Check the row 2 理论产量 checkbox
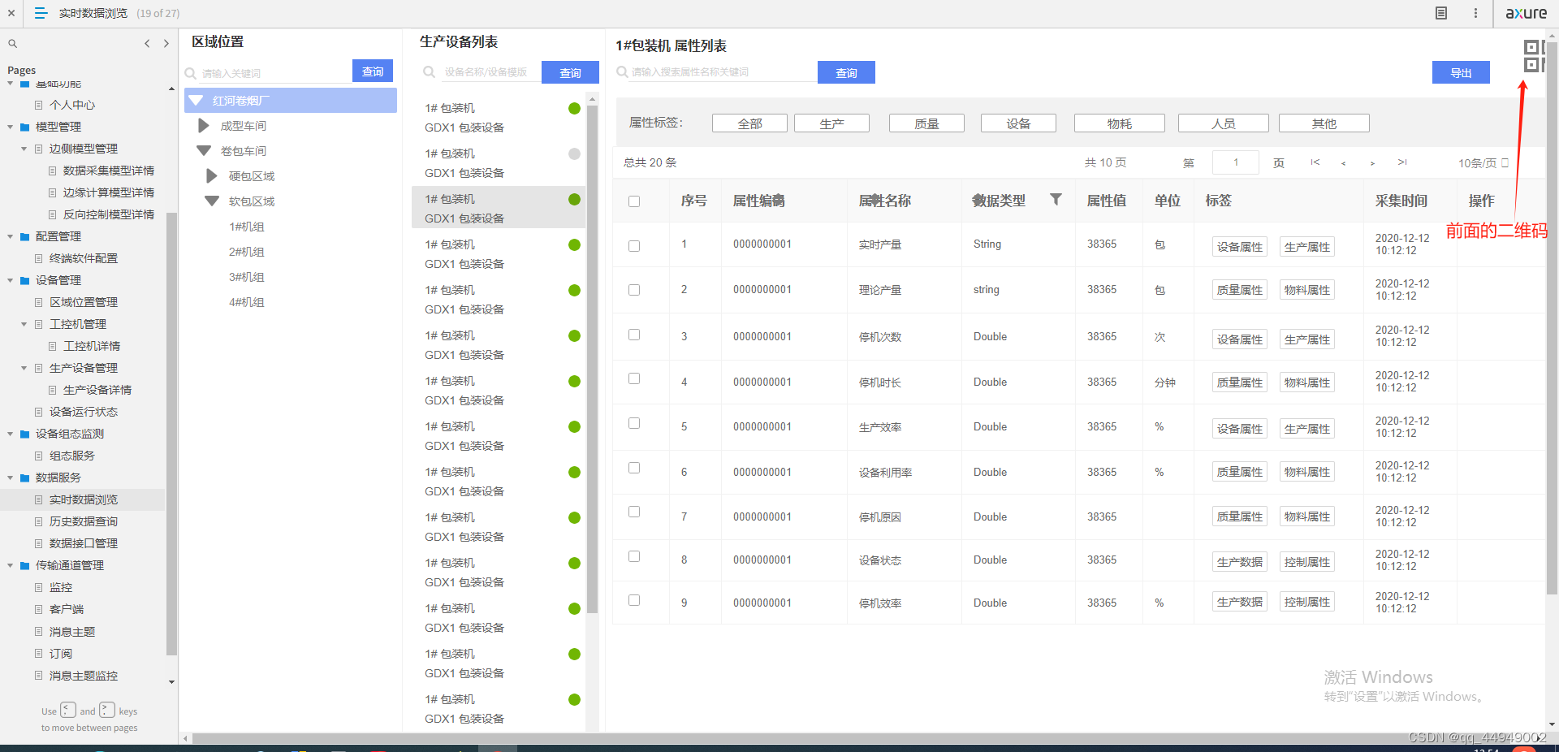Screen dimensions: 1559x752 click(634, 290)
